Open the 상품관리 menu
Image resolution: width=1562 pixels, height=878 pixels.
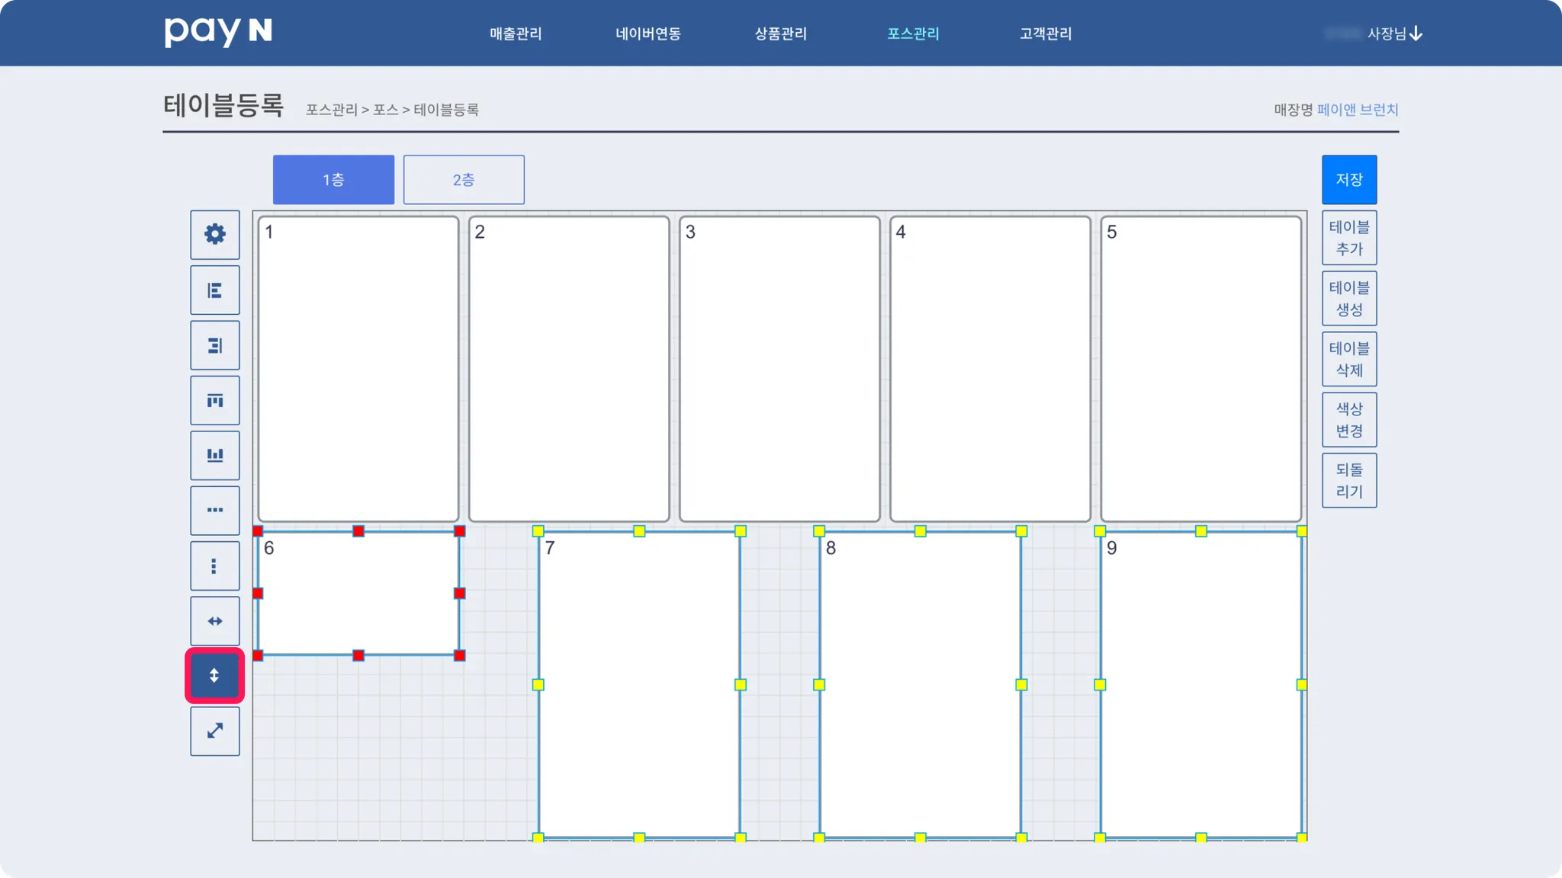pos(780,34)
